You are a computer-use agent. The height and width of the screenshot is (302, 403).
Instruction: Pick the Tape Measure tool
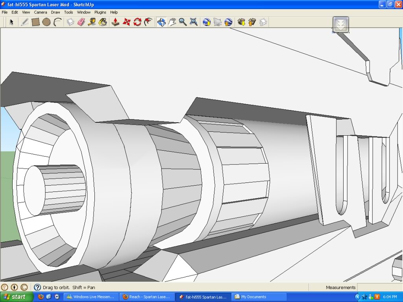(x=92, y=22)
